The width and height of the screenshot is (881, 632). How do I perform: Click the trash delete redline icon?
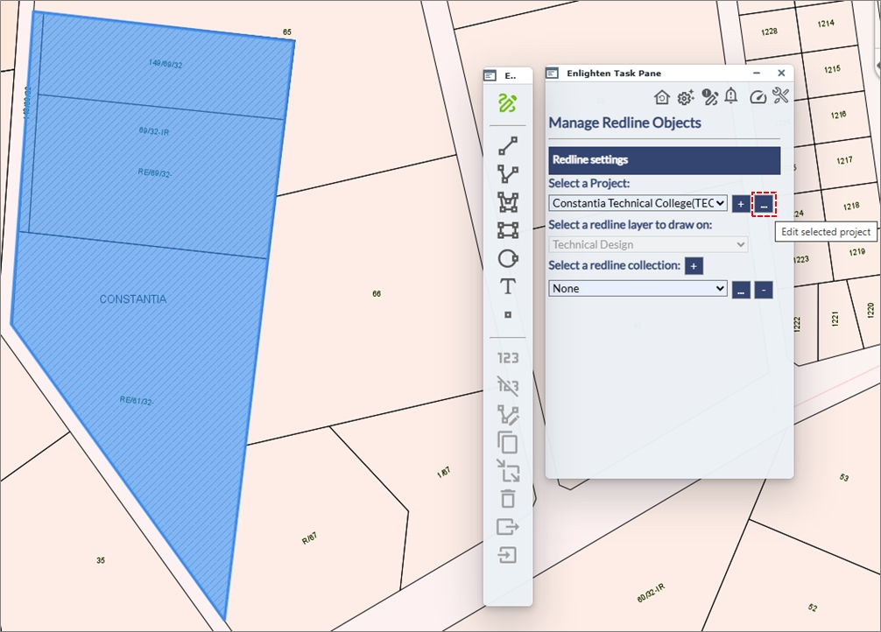507,499
